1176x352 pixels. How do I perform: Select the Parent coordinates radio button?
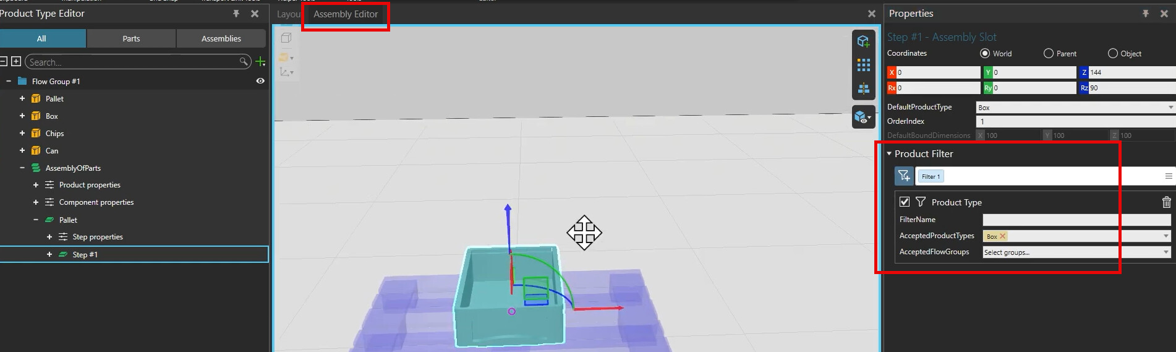1049,54
